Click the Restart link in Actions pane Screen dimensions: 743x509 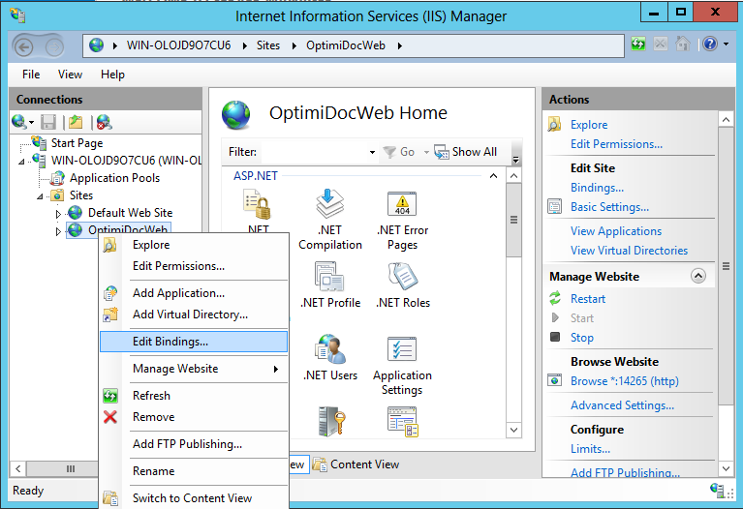click(588, 299)
